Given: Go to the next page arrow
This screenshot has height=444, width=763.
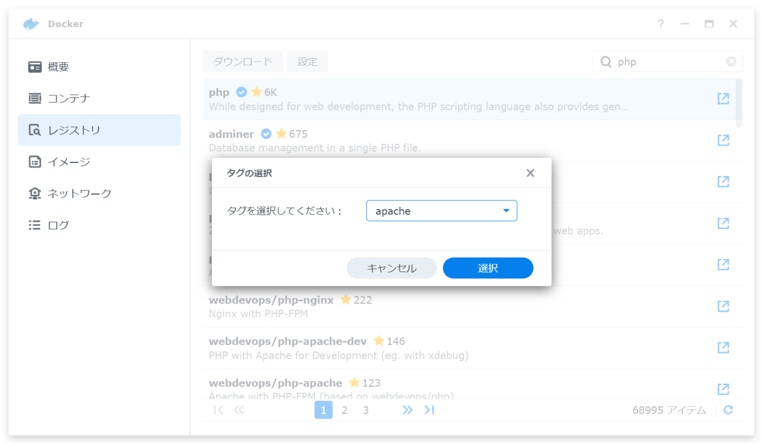Looking at the screenshot, I should click(408, 410).
